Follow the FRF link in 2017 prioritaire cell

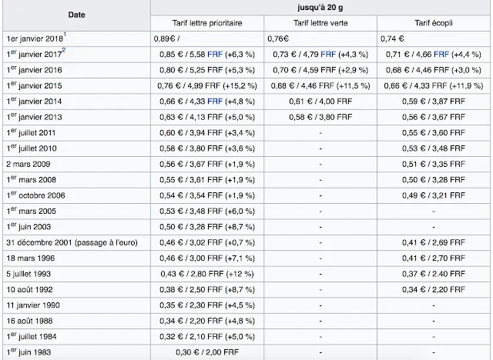215,55
